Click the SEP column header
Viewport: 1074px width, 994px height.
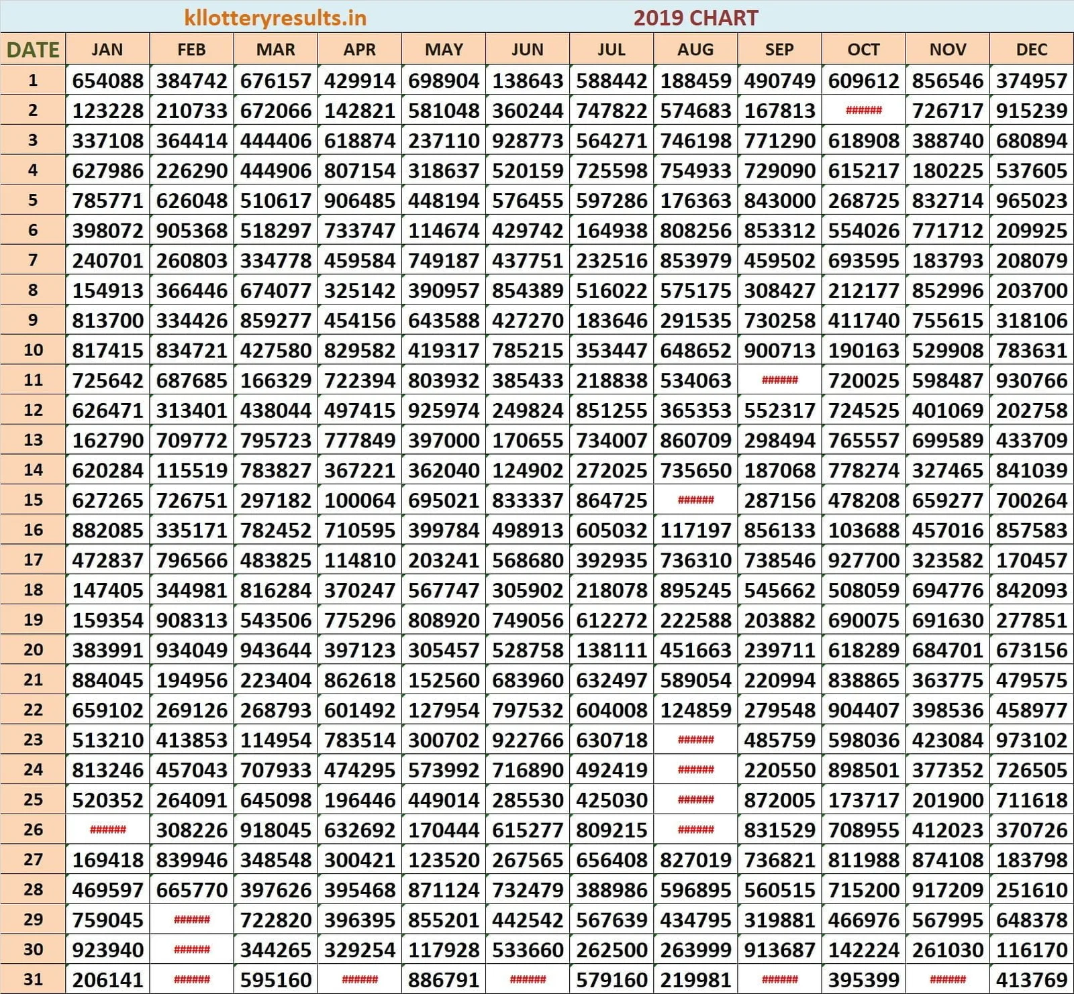pos(779,49)
